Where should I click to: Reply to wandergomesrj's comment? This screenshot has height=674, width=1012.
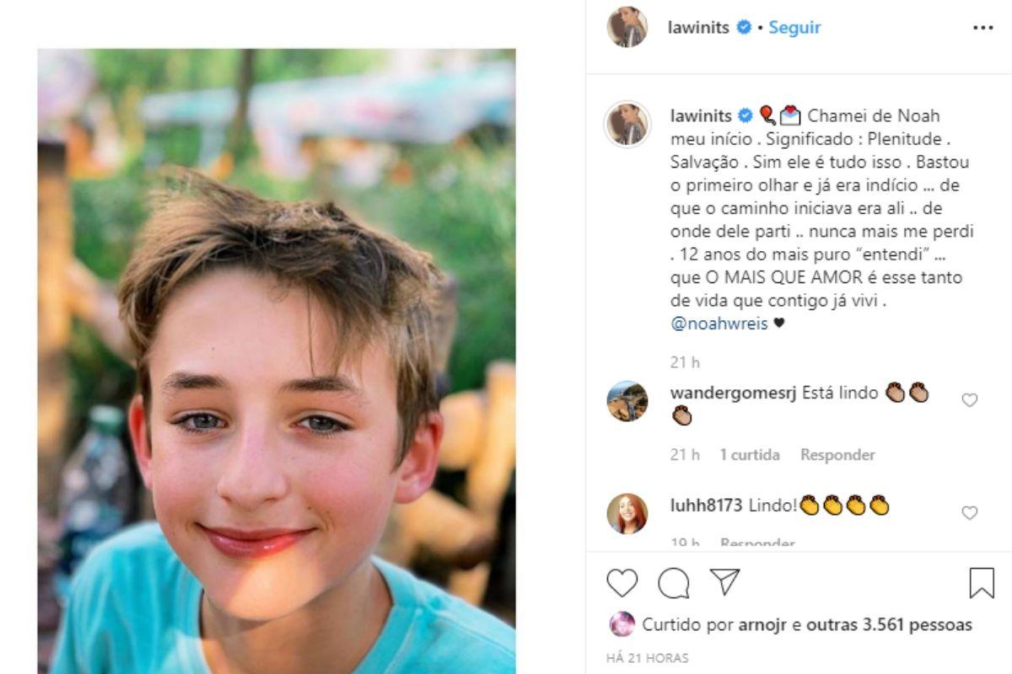click(x=837, y=455)
